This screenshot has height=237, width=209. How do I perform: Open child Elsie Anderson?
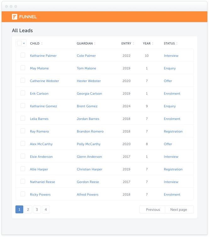(41, 157)
